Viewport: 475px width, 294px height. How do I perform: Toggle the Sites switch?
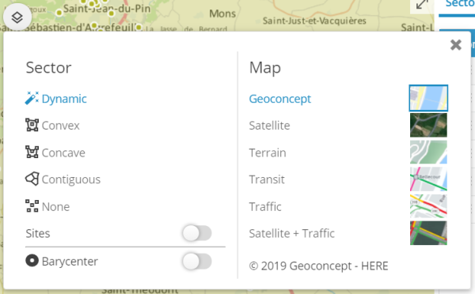[x=197, y=233]
